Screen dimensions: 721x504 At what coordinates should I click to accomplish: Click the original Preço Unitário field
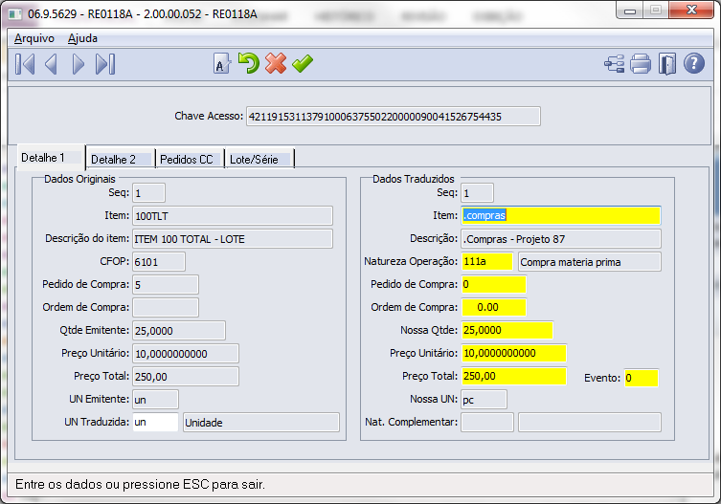(186, 353)
